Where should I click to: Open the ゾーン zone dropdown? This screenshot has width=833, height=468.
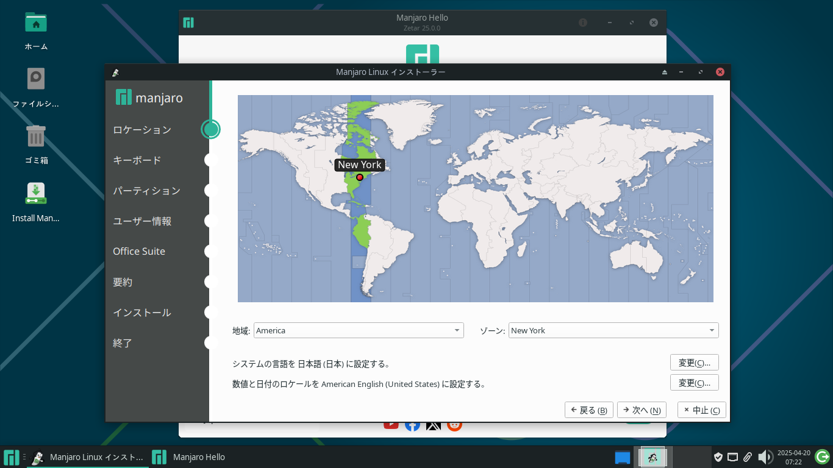coord(613,330)
